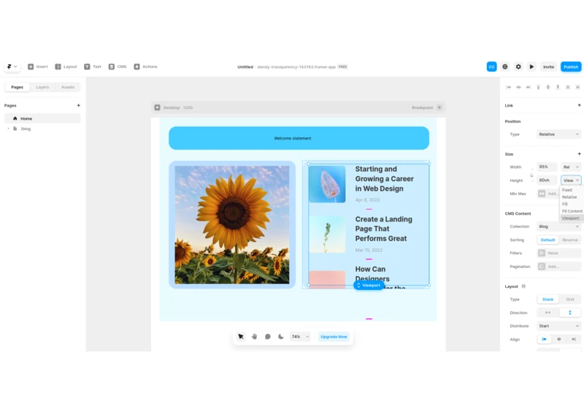Open the Insert panel in toolbar
The image size is (584, 409).
click(38, 66)
